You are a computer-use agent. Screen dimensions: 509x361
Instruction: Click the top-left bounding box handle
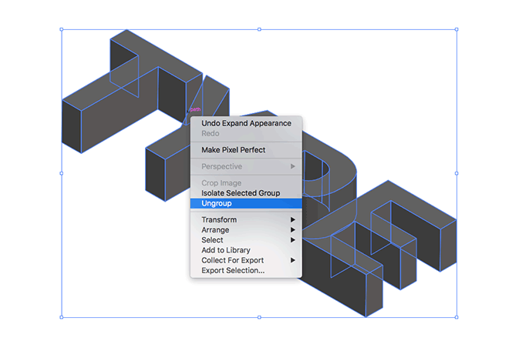point(61,30)
